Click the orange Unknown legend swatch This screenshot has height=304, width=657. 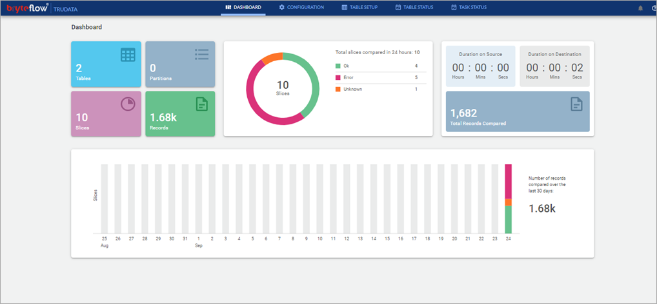point(338,89)
